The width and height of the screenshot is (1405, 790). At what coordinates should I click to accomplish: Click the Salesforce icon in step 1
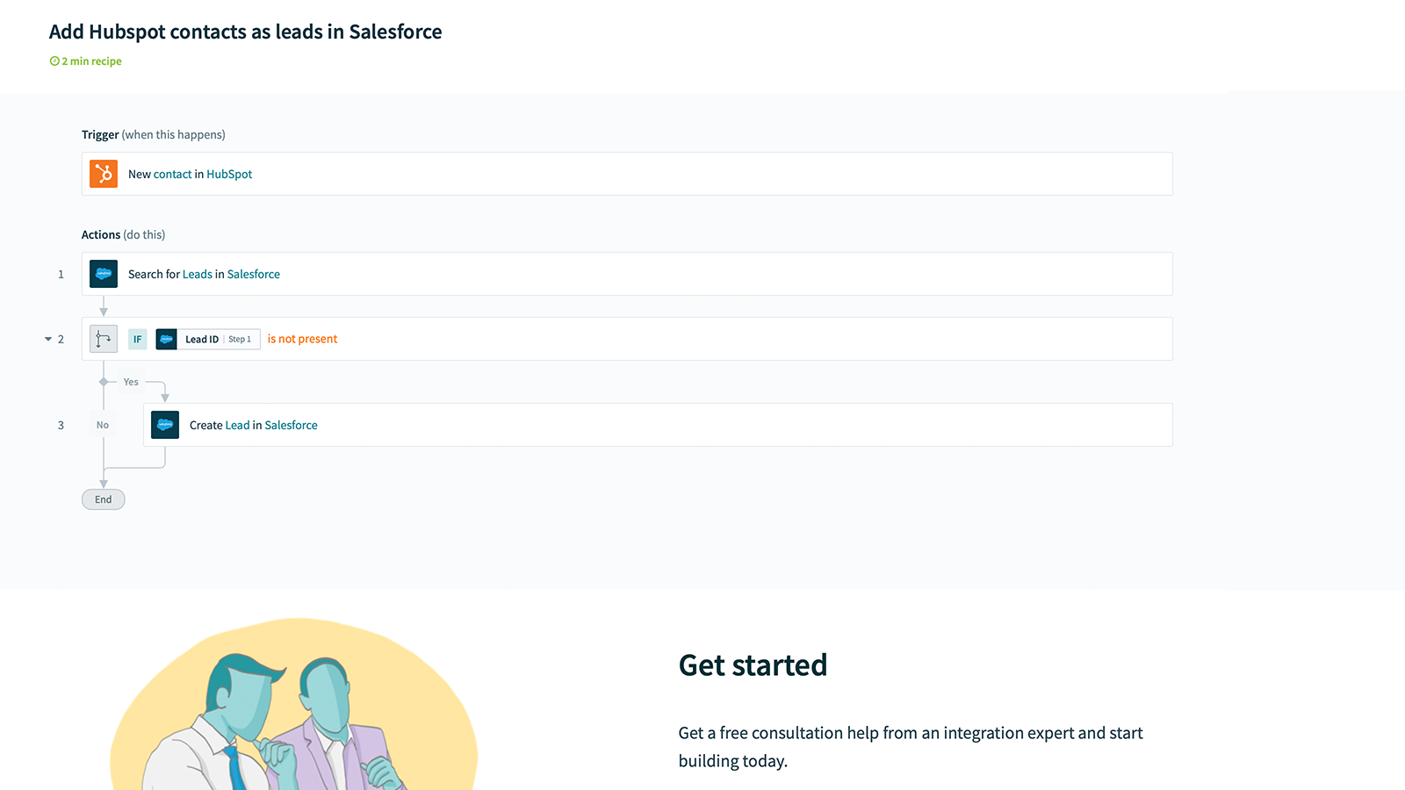click(103, 274)
